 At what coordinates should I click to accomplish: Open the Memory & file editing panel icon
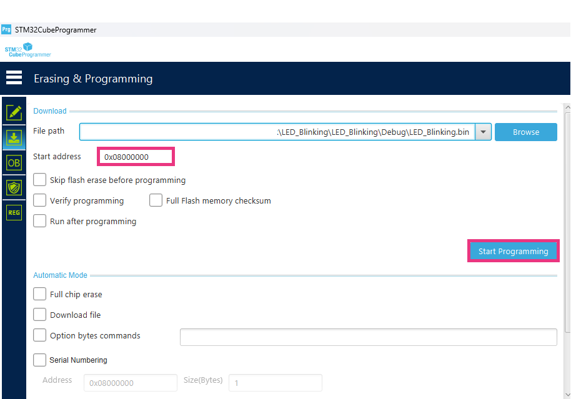[13, 112]
